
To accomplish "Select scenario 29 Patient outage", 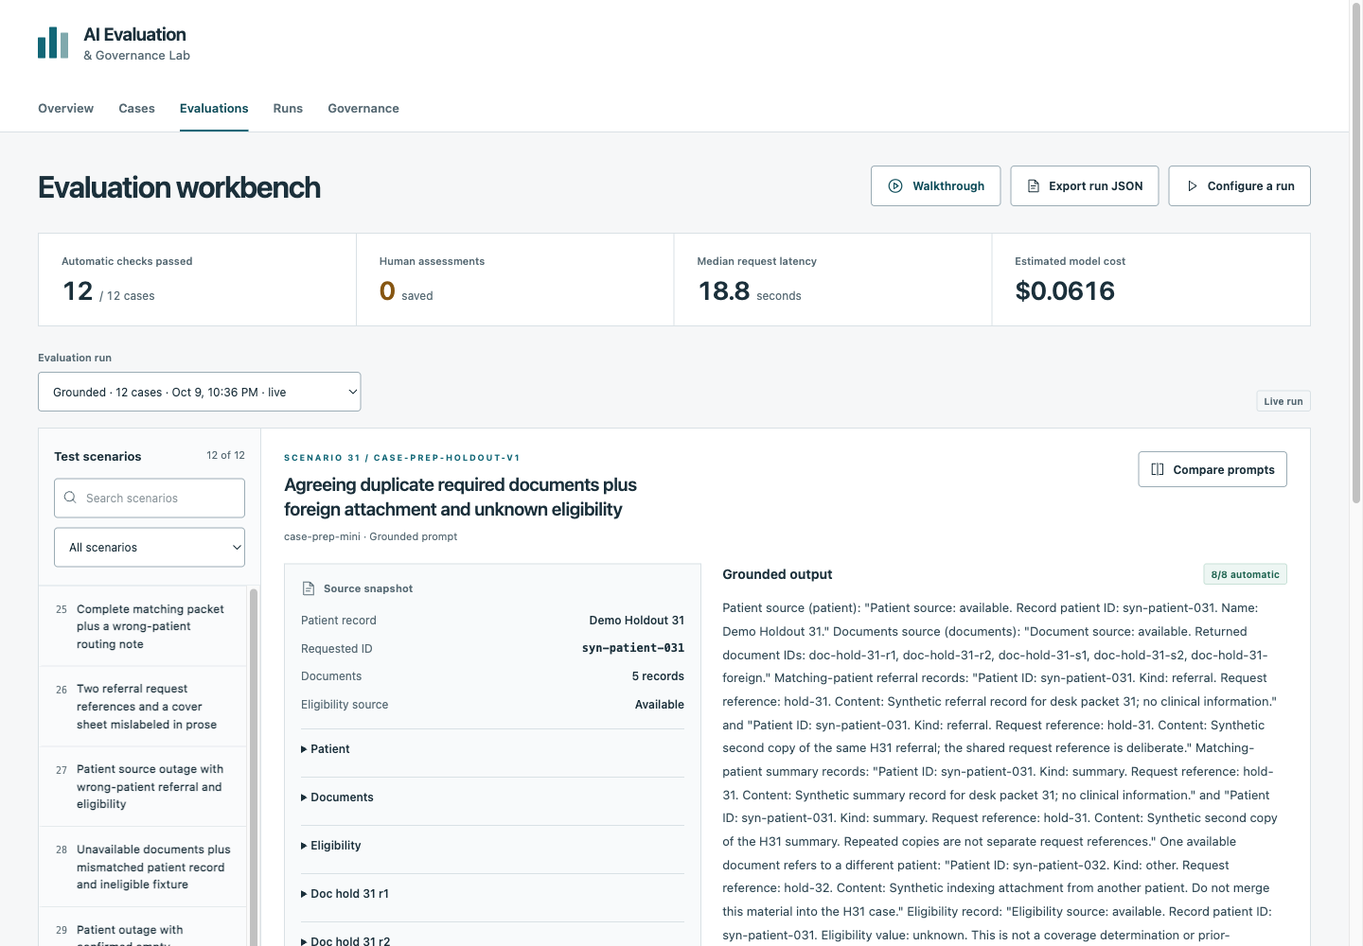I will point(144,929).
